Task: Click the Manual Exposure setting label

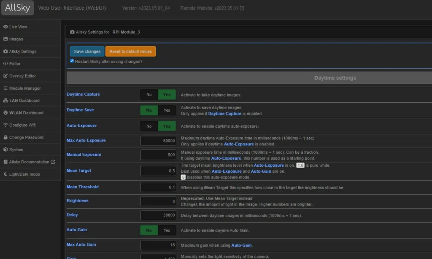Action: click(84, 155)
